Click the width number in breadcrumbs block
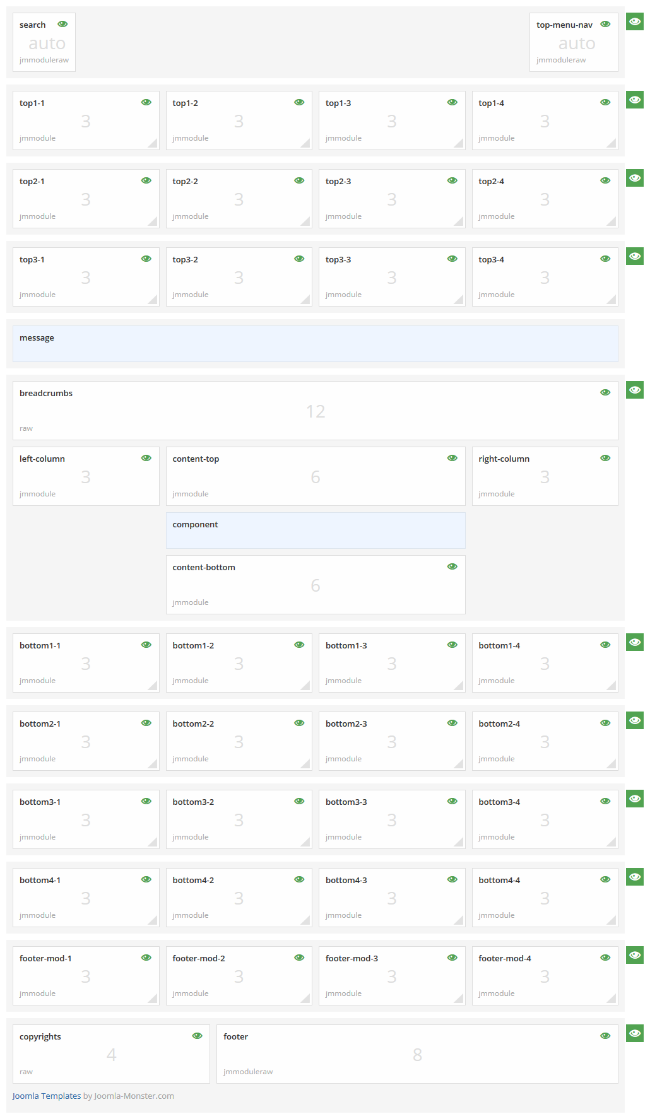Image resolution: width=650 pixels, height=1119 pixels. 316,411
